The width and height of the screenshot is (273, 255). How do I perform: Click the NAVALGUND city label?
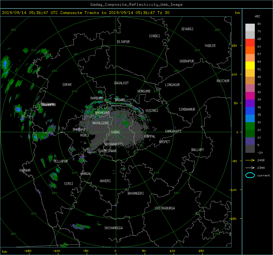pyautogui.click(x=100, y=123)
